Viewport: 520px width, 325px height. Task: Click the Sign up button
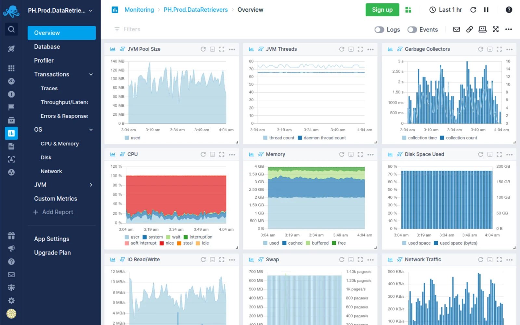[x=382, y=10]
